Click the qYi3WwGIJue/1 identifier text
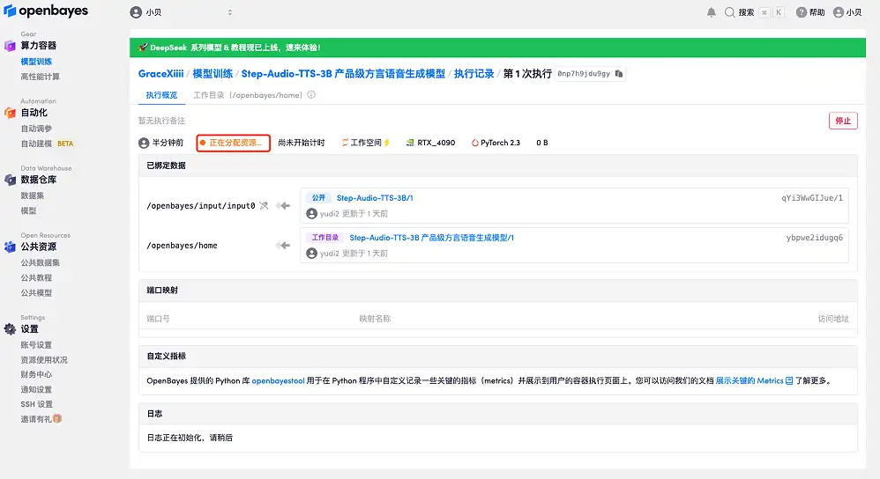Viewport: 880px width, 479px height. pyautogui.click(x=811, y=198)
